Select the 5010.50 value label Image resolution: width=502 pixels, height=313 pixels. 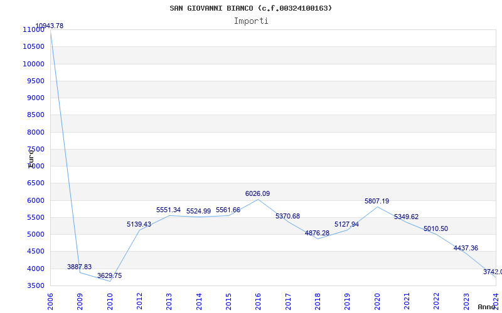click(x=435, y=229)
